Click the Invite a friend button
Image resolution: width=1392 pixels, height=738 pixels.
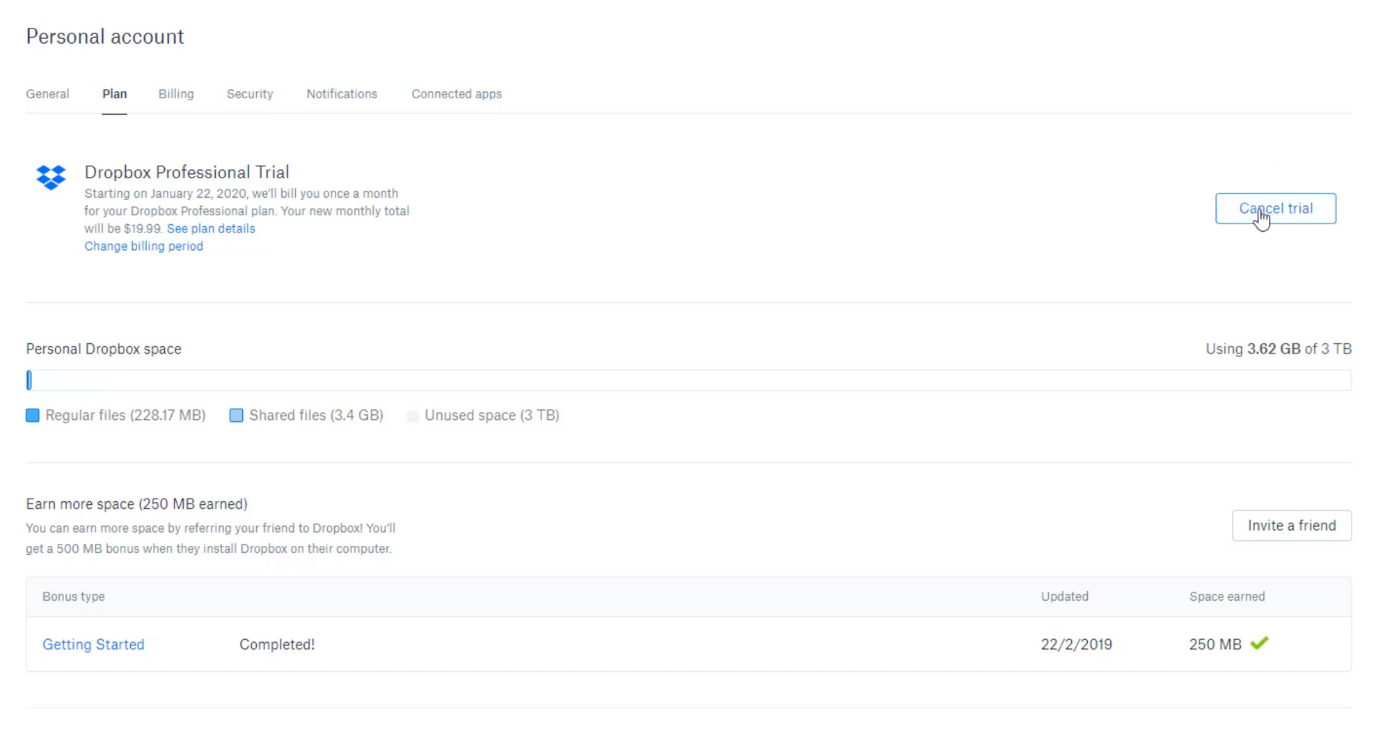pyautogui.click(x=1292, y=526)
